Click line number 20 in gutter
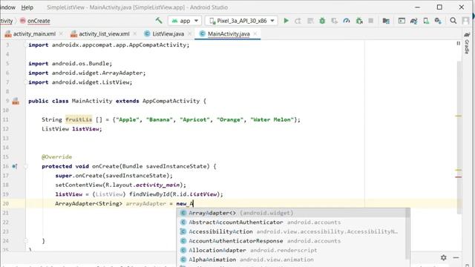This screenshot has height=267, width=475. pyautogui.click(x=6, y=203)
